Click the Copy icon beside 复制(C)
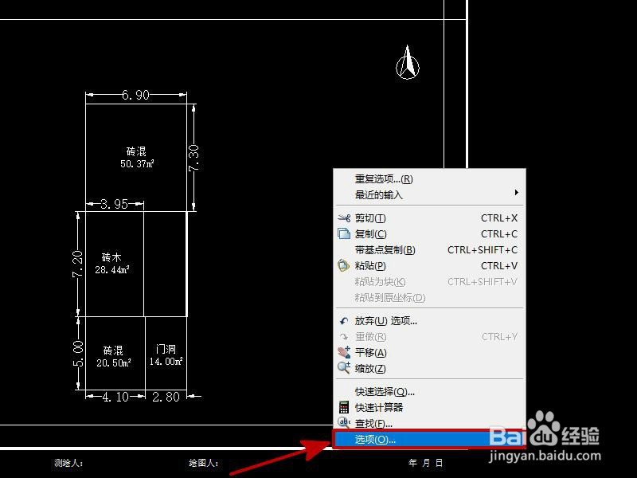Screen dimensions: 637x478 [344, 233]
